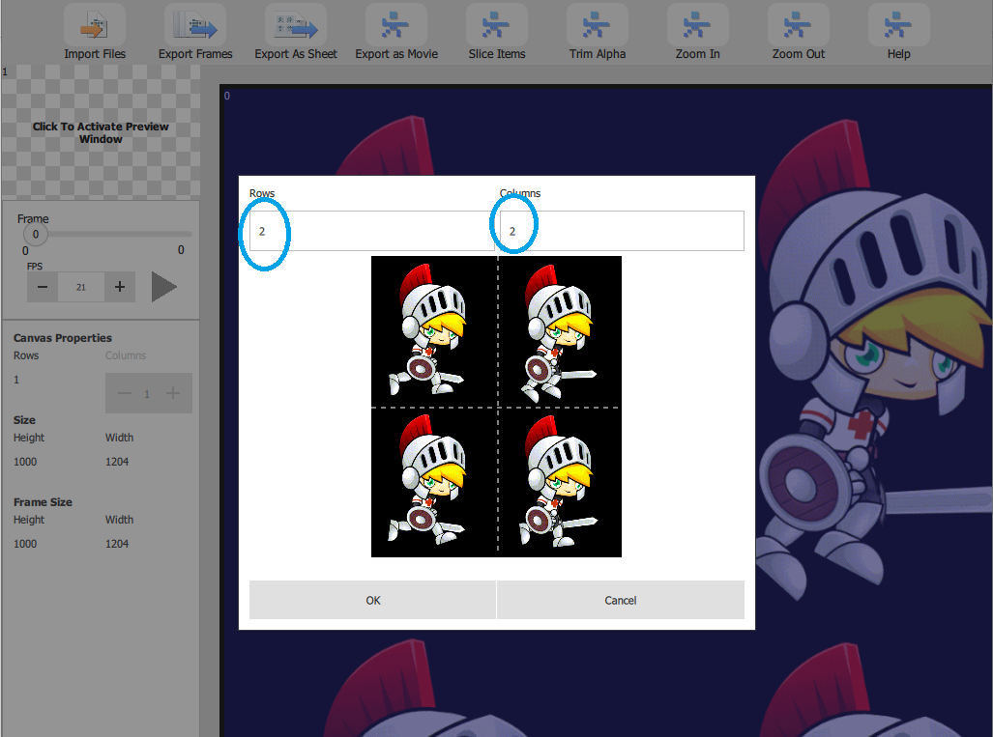Image resolution: width=993 pixels, height=737 pixels.
Task: Cancel the slice dialog
Action: click(621, 600)
